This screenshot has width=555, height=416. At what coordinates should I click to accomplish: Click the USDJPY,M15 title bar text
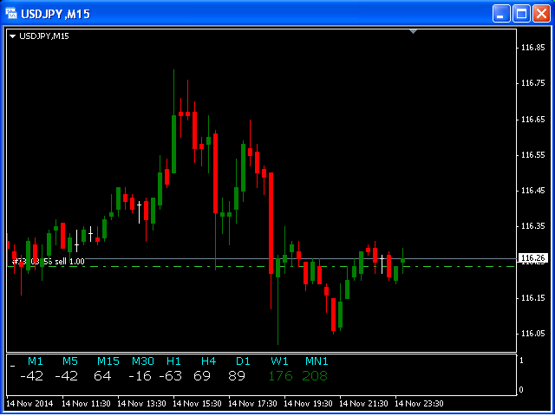coord(55,14)
